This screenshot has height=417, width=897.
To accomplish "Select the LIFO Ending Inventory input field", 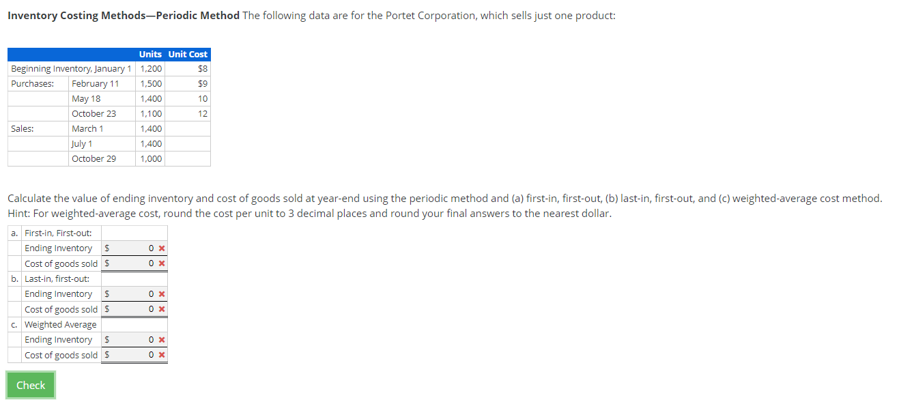I will (x=133, y=293).
